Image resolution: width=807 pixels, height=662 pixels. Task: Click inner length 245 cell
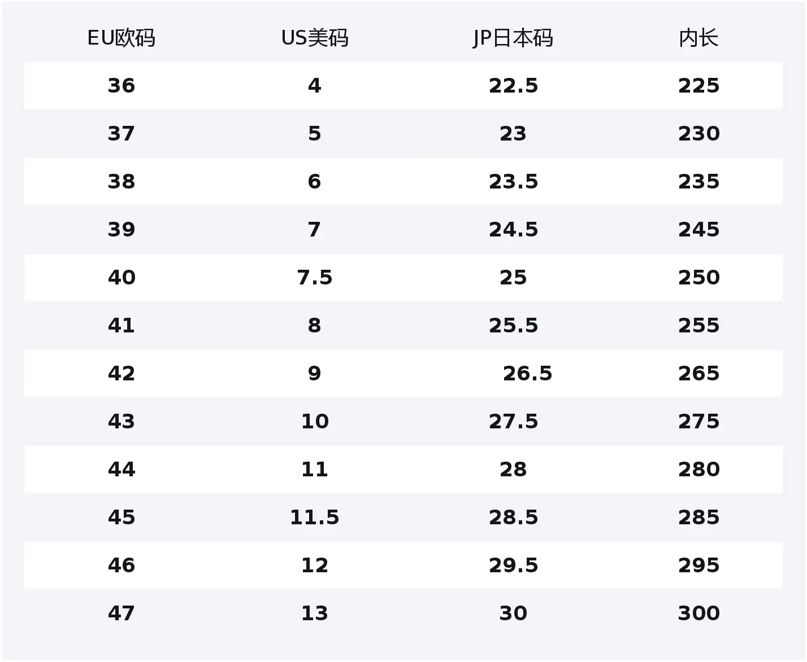699,230
